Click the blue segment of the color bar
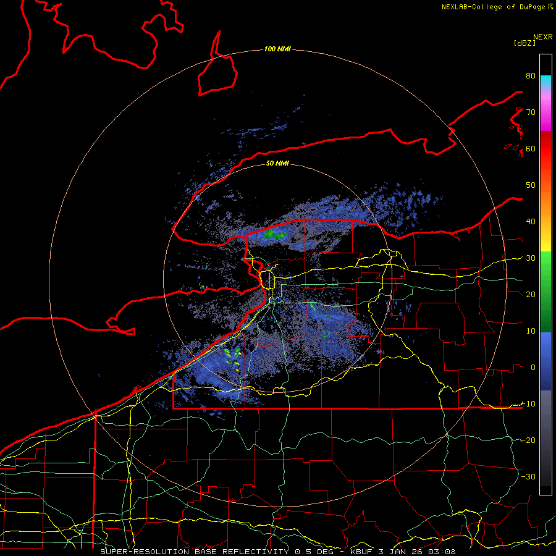 point(545,361)
